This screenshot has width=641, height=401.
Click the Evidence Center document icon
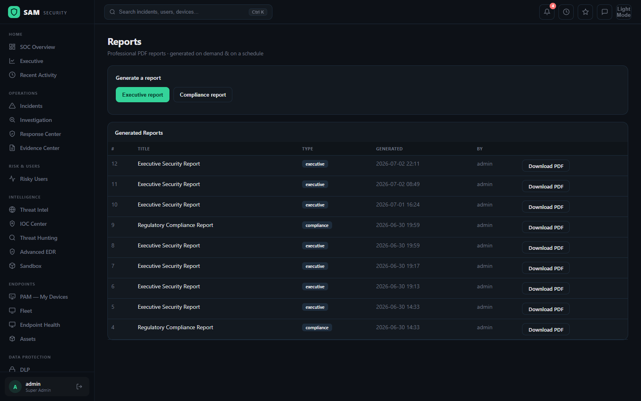click(12, 148)
